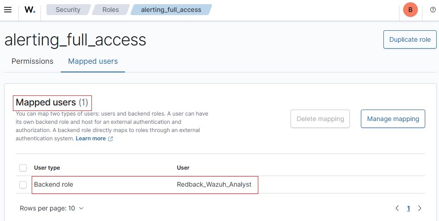The width and height of the screenshot is (439, 221).
Task: Open the Learn more link
Action: coord(91,138)
